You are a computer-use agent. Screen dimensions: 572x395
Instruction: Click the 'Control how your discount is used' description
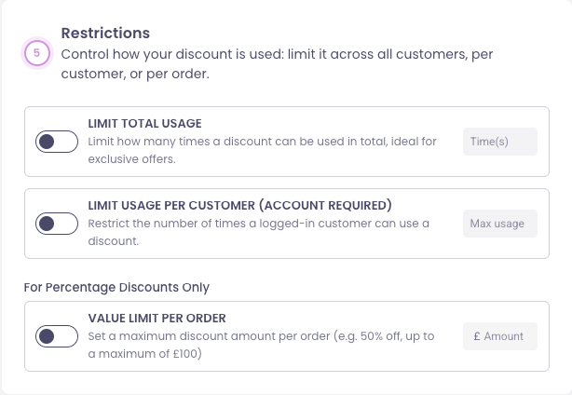click(277, 54)
